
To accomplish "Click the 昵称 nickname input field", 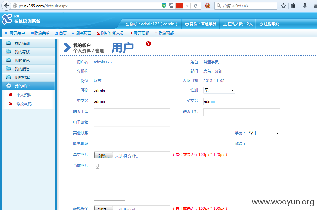I will [x=132, y=91].
